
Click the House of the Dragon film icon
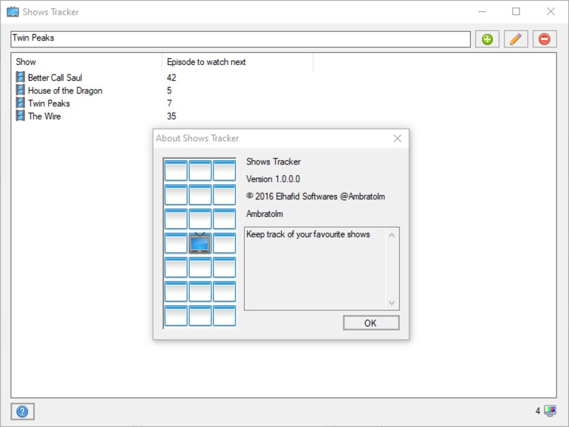(x=21, y=90)
